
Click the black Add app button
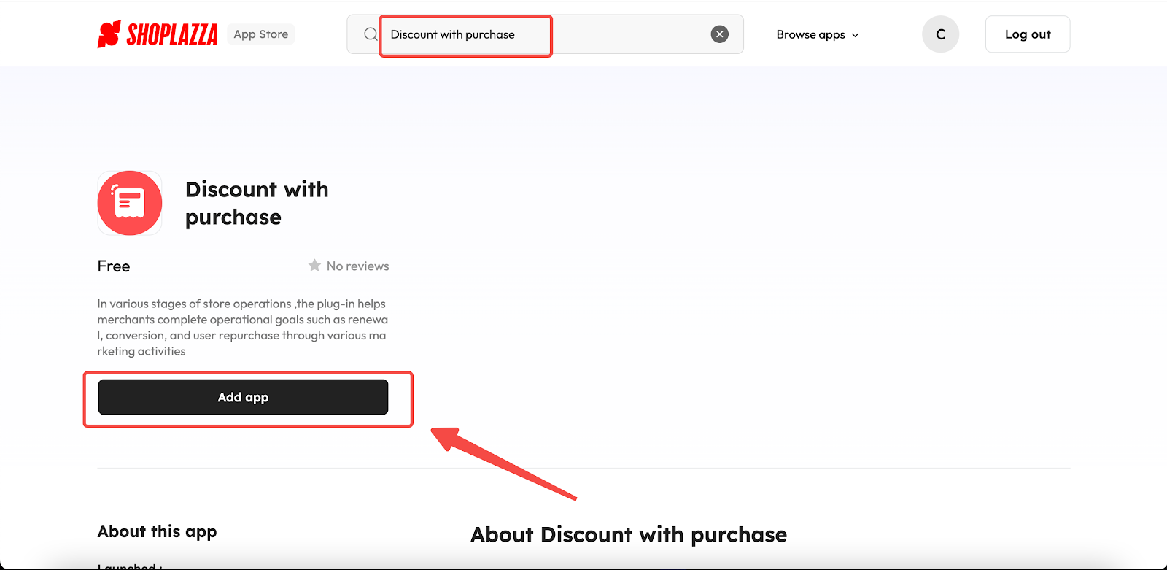click(243, 397)
